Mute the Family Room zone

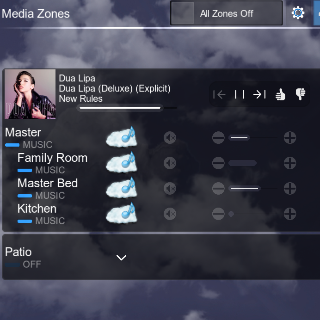[x=170, y=163]
